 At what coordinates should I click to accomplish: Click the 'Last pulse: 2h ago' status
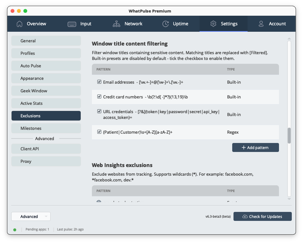coord(70,229)
